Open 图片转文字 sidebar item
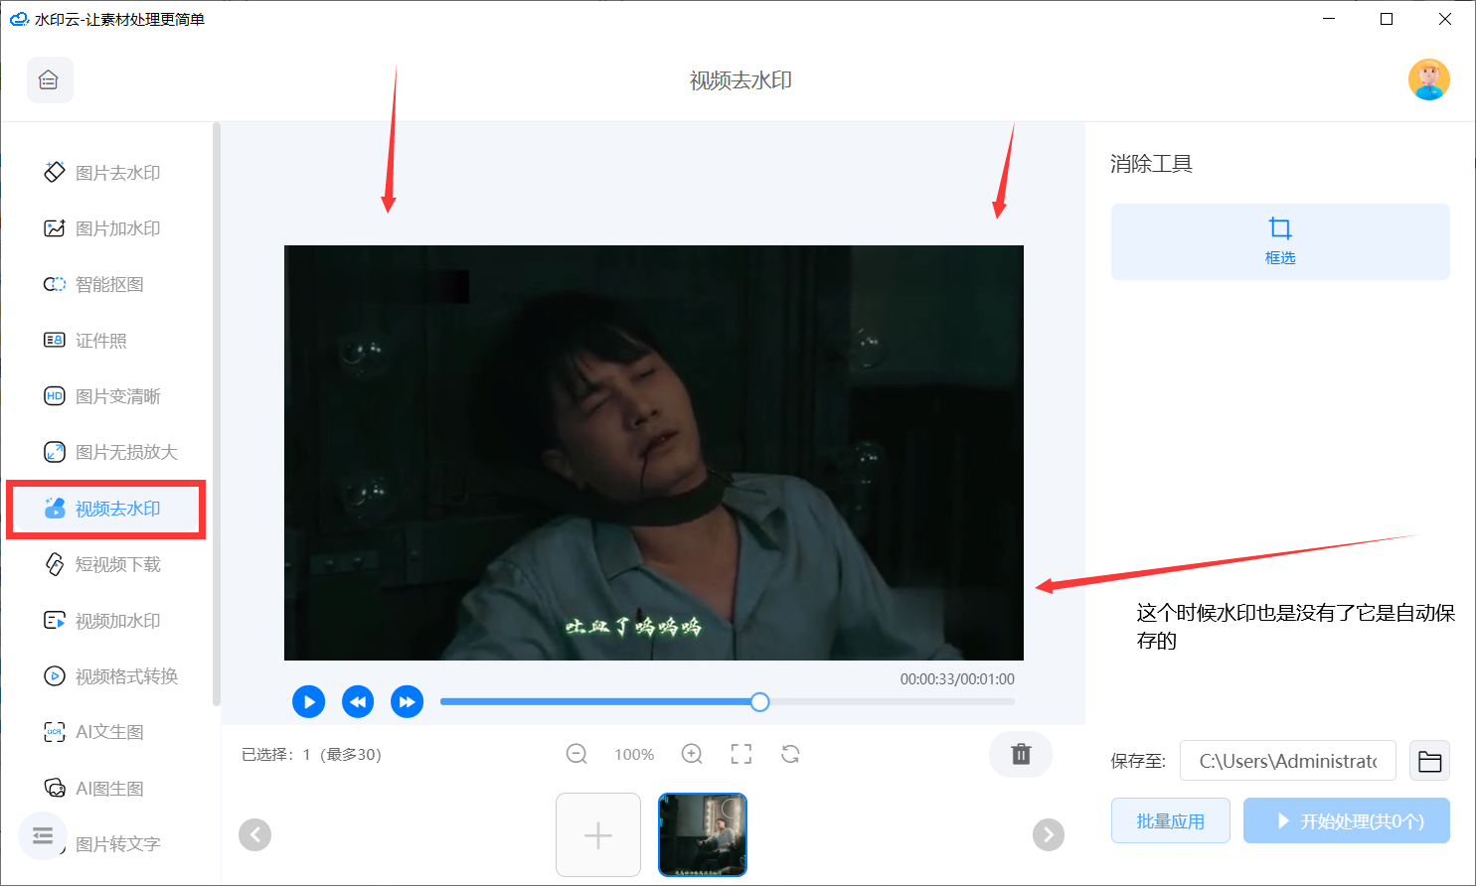The image size is (1476, 886). [x=117, y=844]
